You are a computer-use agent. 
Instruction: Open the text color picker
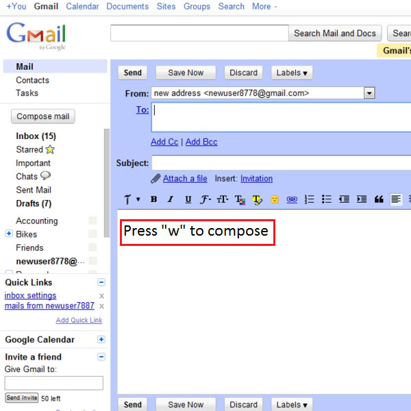click(240, 200)
